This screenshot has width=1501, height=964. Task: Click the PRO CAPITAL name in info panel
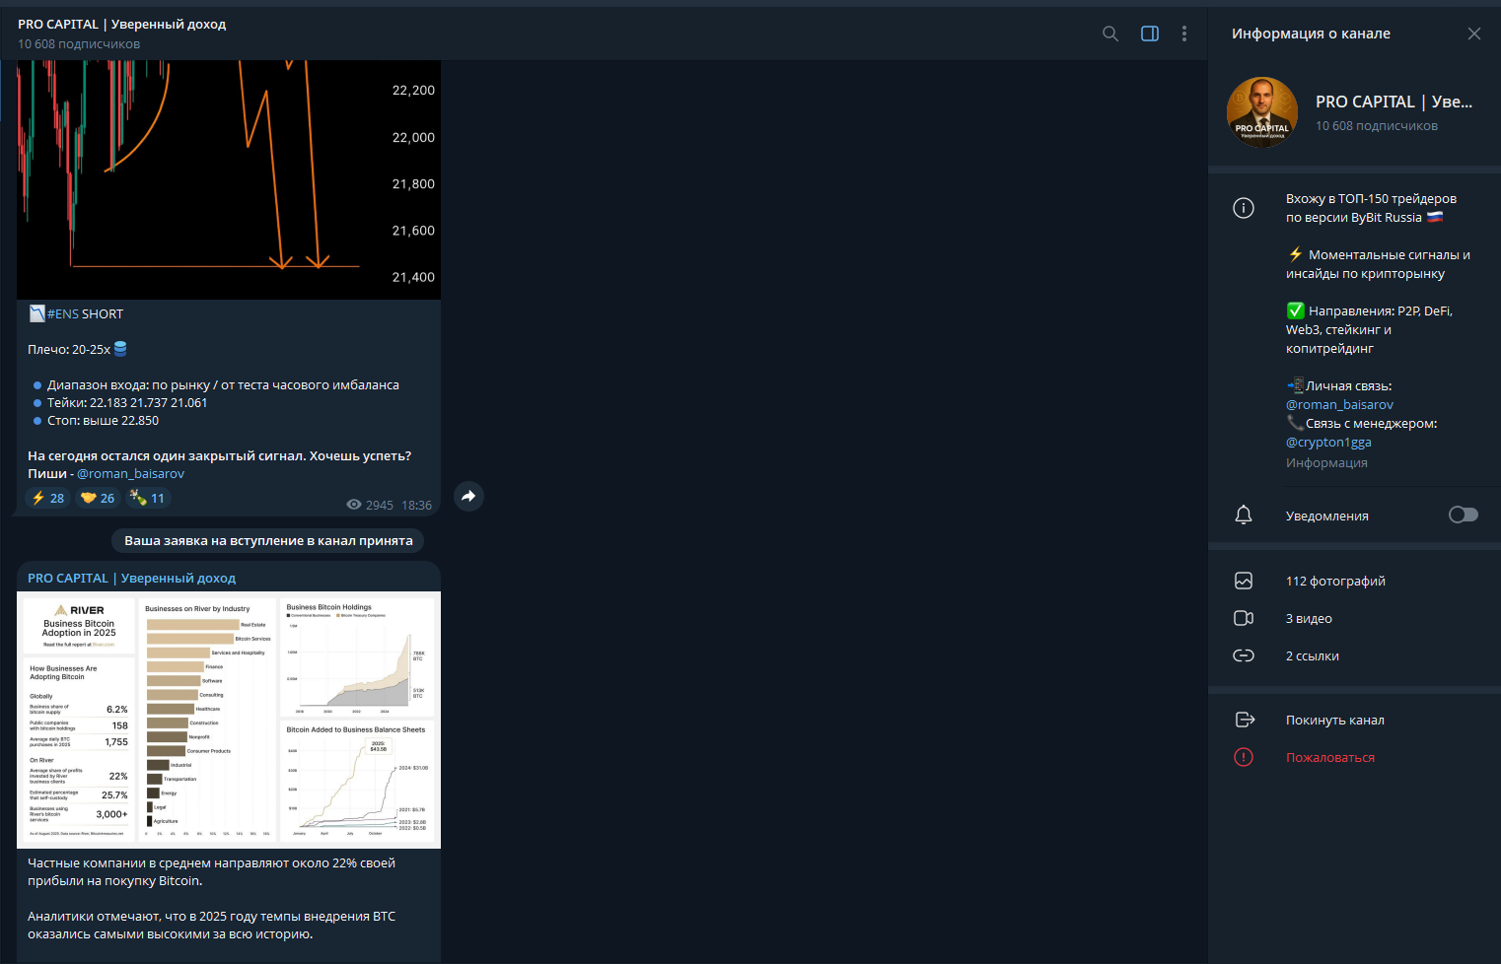click(x=1394, y=102)
